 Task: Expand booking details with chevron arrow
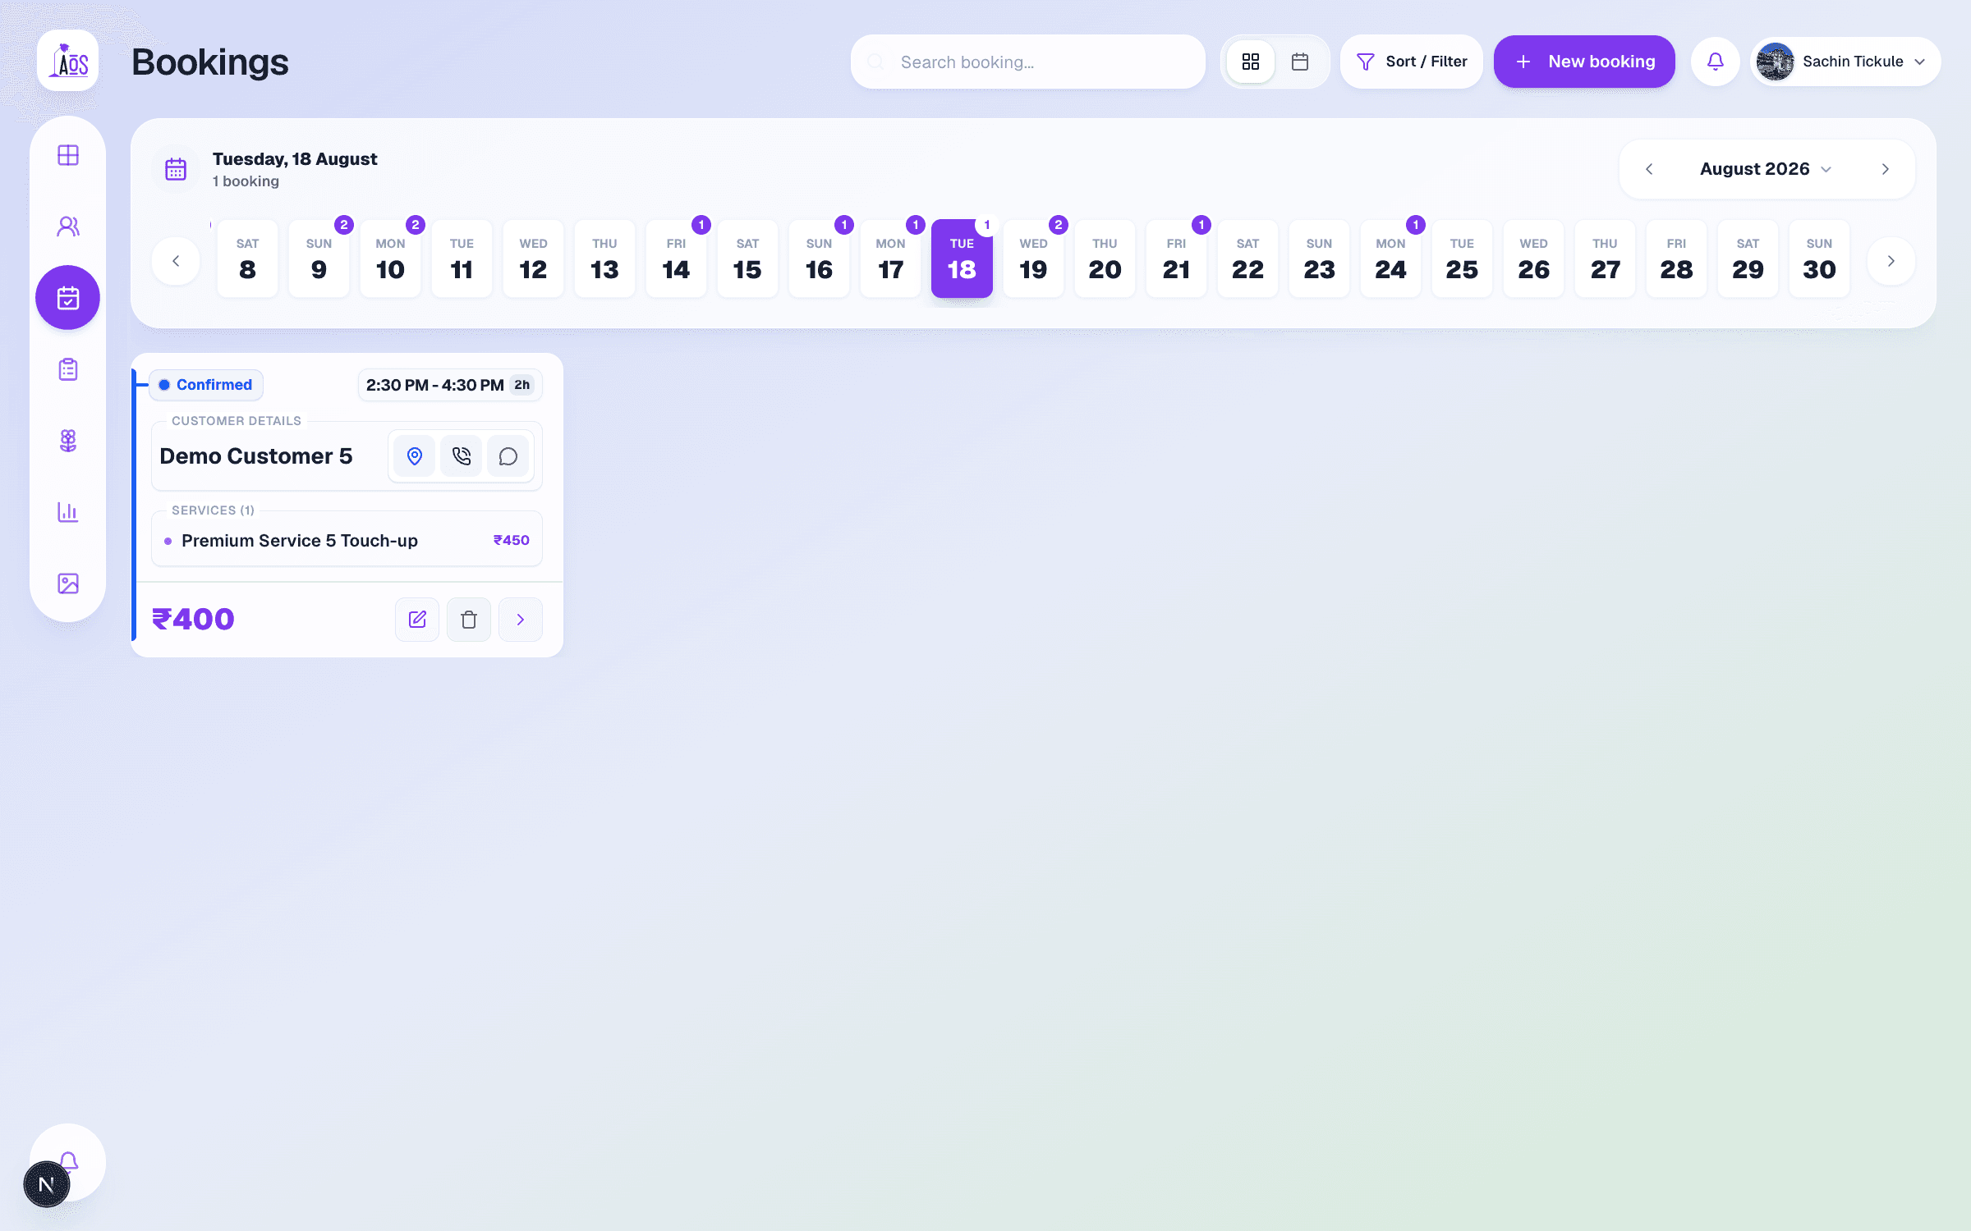tap(521, 620)
